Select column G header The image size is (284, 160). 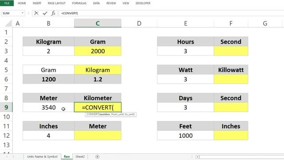coord(265,24)
